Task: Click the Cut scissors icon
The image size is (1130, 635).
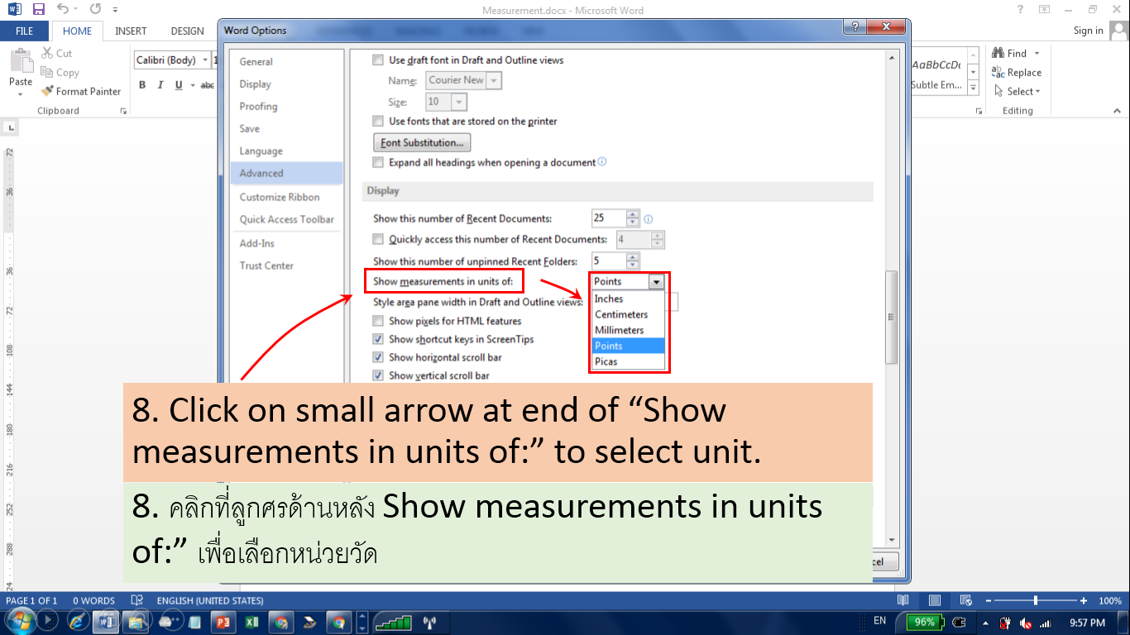Action: pyautogui.click(x=47, y=52)
